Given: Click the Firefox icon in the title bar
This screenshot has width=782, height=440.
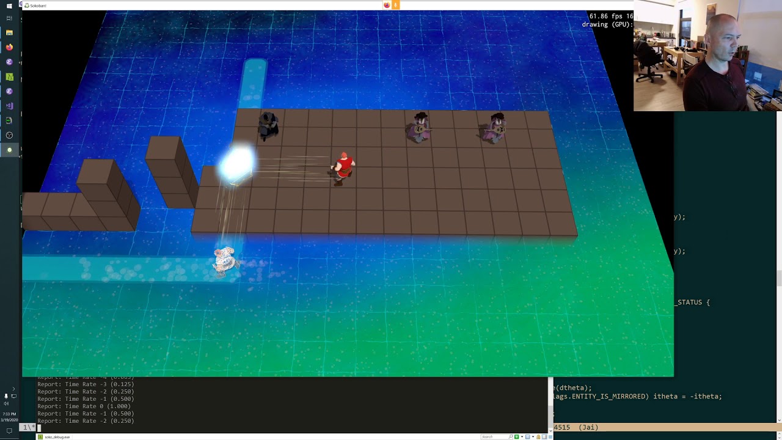Looking at the screenshot, I should pos(387,5).
